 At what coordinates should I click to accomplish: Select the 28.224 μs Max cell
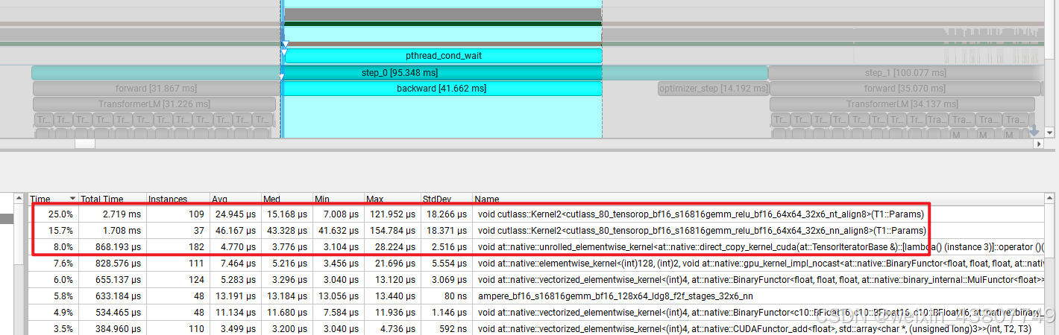[392, 247]
